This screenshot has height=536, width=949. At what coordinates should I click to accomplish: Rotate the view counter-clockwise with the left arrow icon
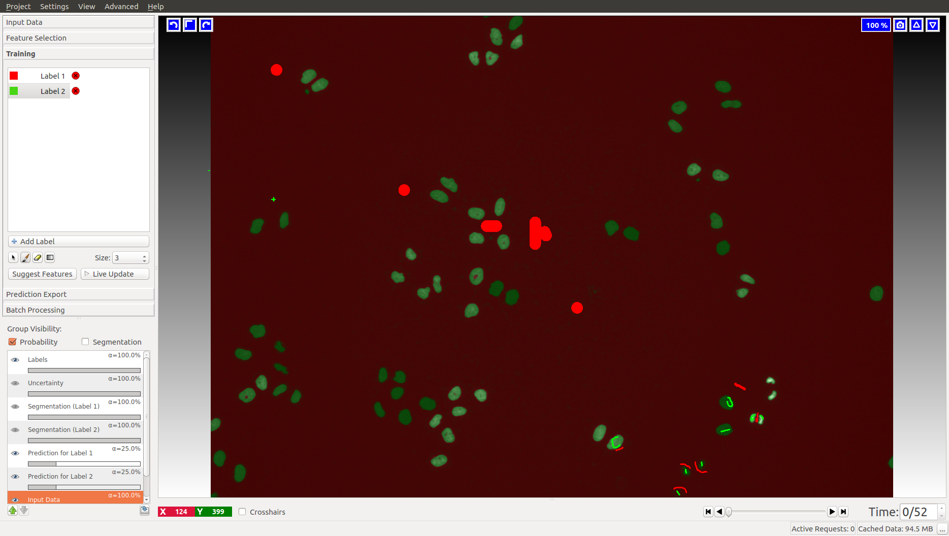tap(174, 25)
